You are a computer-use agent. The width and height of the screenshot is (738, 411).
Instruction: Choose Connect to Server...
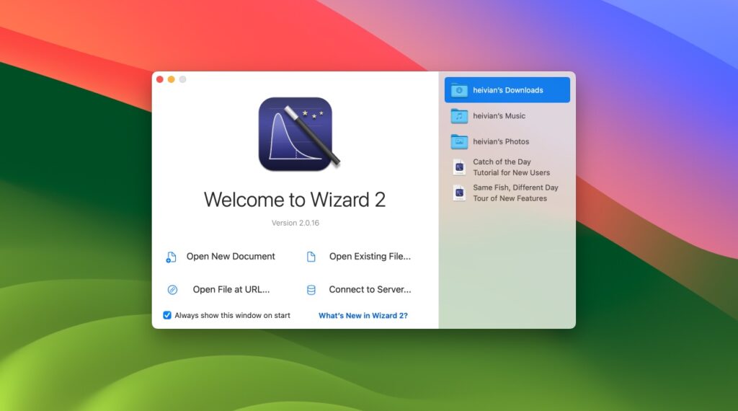[370, 290]
